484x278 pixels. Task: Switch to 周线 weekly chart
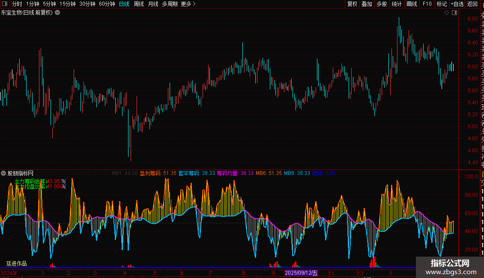(139, 4)
